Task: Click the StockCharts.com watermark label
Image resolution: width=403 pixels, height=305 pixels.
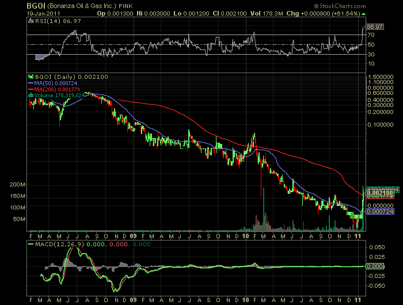Action: 340,6
